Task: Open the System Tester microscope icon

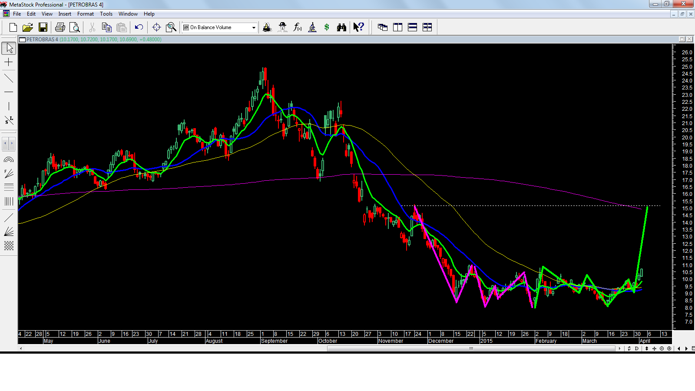Action: coord(312,27)
